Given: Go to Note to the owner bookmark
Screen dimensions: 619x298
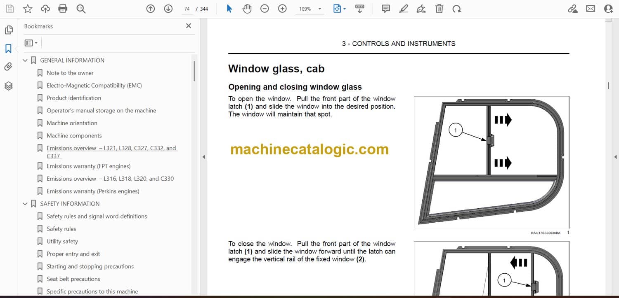Looking at the screenshot, I should click(x=70, y=73).
